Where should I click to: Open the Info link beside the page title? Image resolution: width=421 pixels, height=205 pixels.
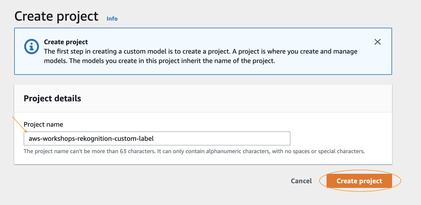point(112,19)
